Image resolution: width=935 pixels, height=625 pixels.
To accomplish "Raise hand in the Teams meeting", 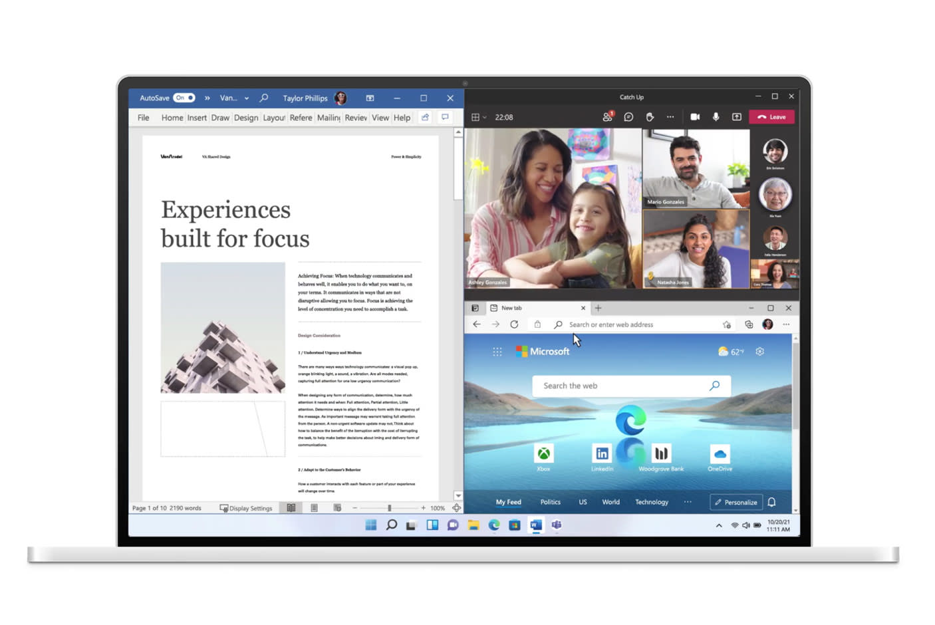I will [650, 117].
